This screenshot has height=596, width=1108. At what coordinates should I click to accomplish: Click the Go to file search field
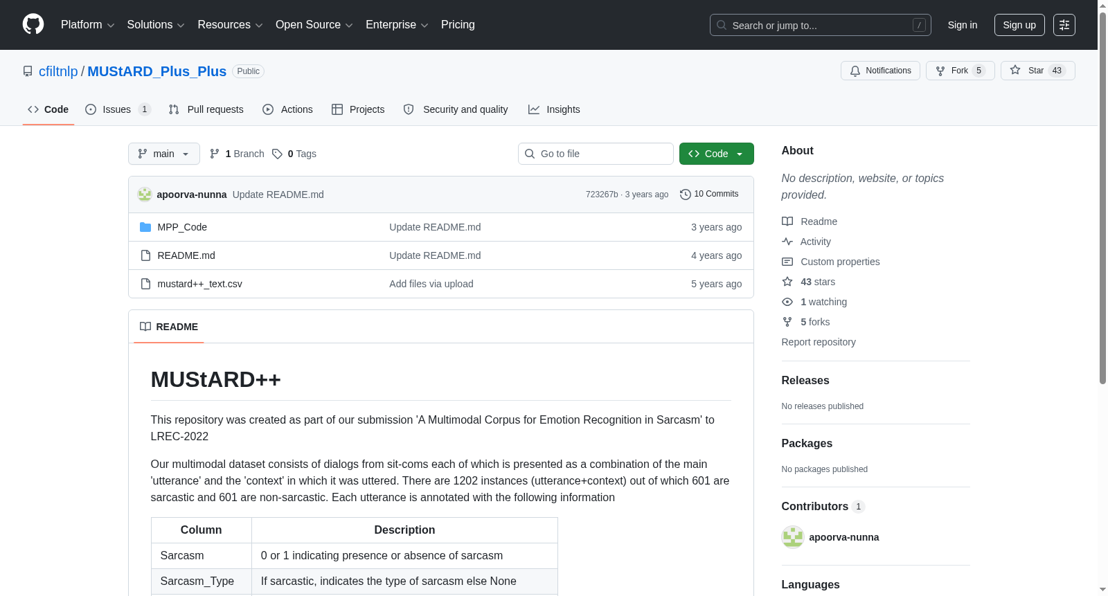pos(596,154)
